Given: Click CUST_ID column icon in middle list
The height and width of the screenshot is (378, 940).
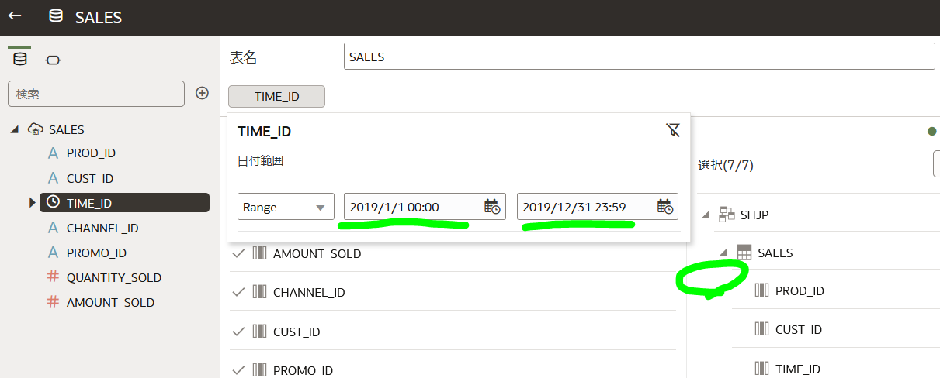Looking at the screenshot, I should [259, 332].
